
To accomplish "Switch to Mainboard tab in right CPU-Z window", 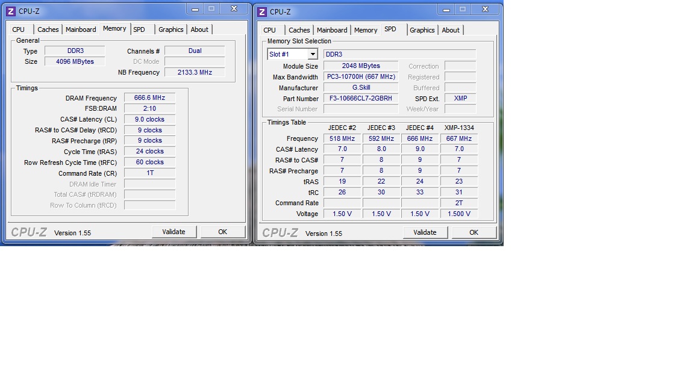I will [x=332, y=30].
